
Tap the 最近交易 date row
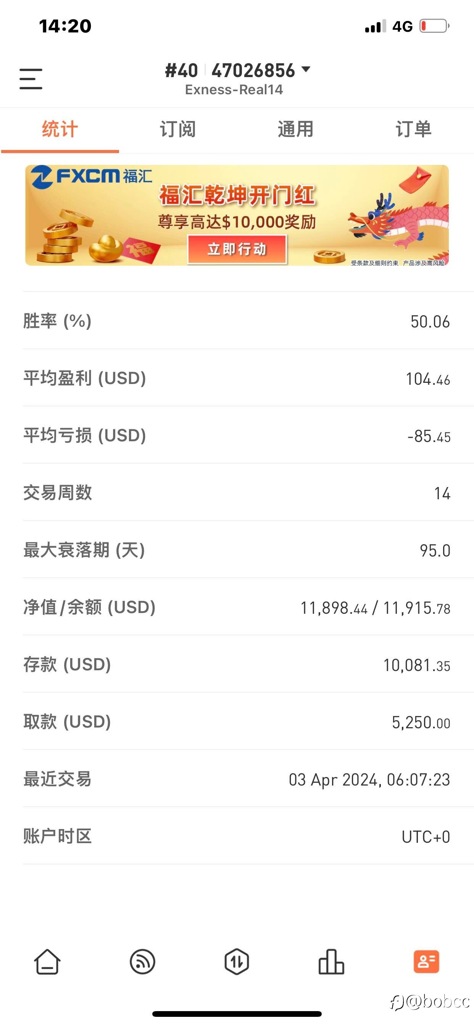[x=237, y=779]
